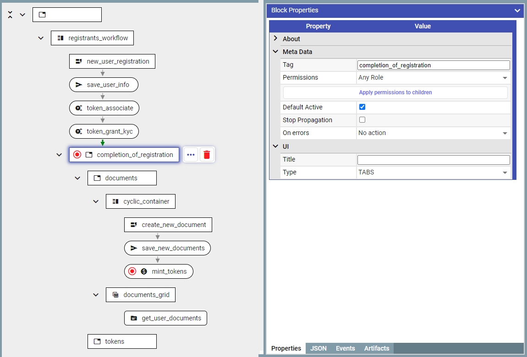This screenshot has height=357, width=527.
Task: Click the collapse-all double chevron icon
Action: (11, 15)
